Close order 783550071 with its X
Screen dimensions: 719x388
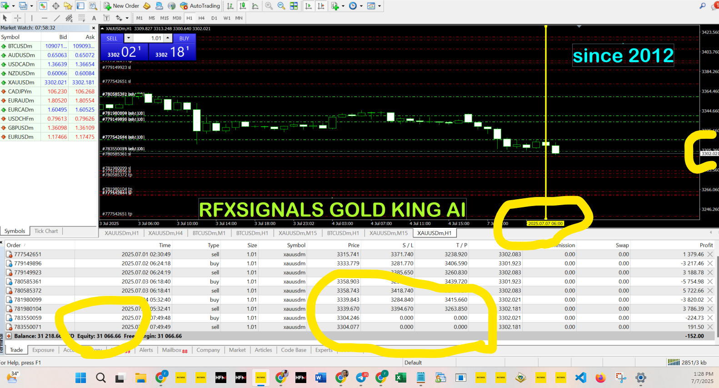710,327
